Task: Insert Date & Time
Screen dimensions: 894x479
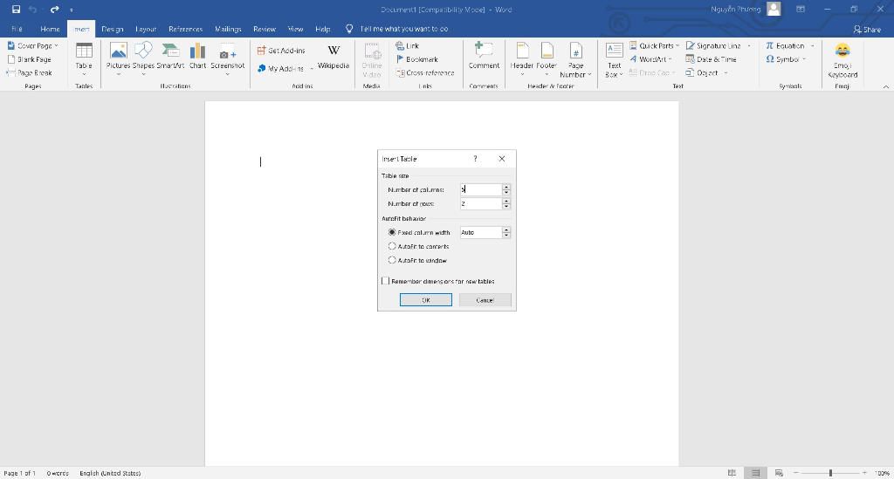Action: point(711,59)
